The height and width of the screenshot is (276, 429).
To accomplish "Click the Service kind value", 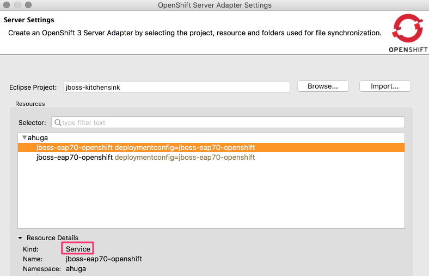I will [78, 249].
